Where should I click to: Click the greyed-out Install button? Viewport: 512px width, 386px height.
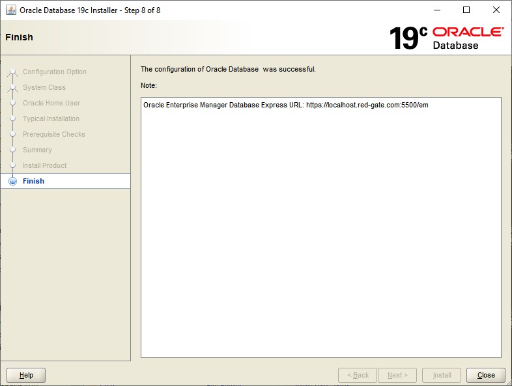442,375
